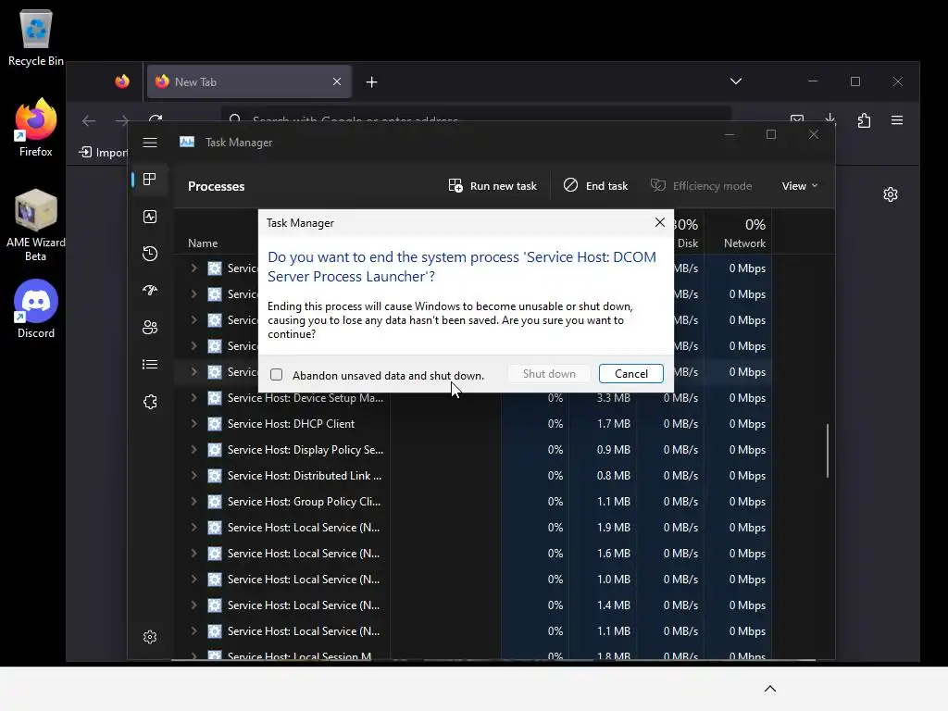Expand Service Host: Display Policy Se... row
This screenshot has height=711, width=948.
[194, 450]
